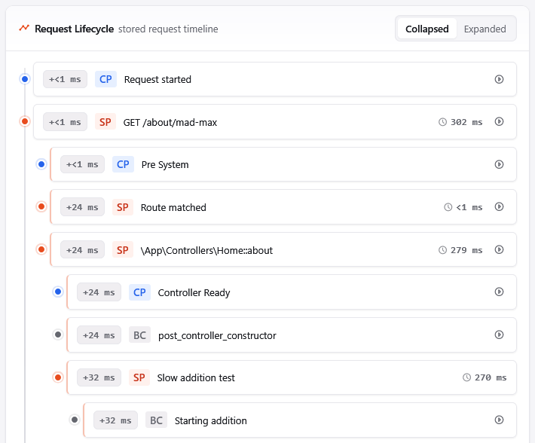The width and height of the screenshot is (535, 443).
Task: Expand the Starting addition row arrow
Action: click(x=499, y=420)
